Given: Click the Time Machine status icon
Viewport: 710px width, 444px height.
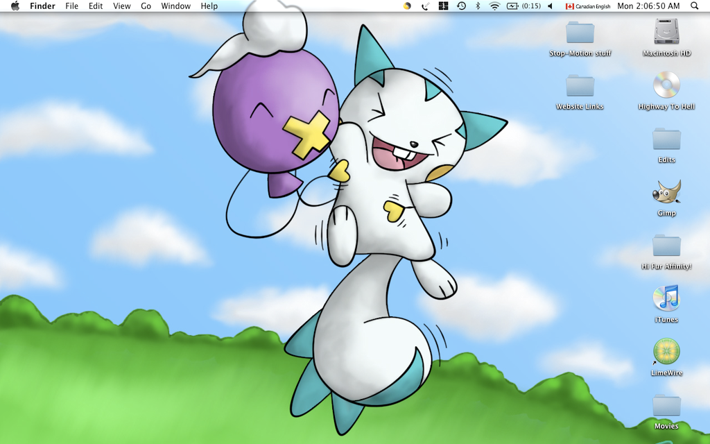Looking at the screenshot, I should 461,6.
